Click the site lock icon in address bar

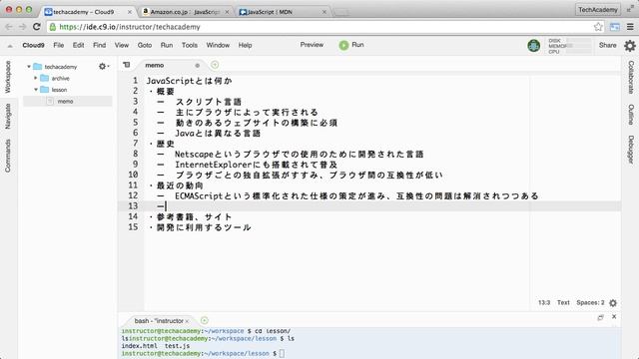click(52, 27)
